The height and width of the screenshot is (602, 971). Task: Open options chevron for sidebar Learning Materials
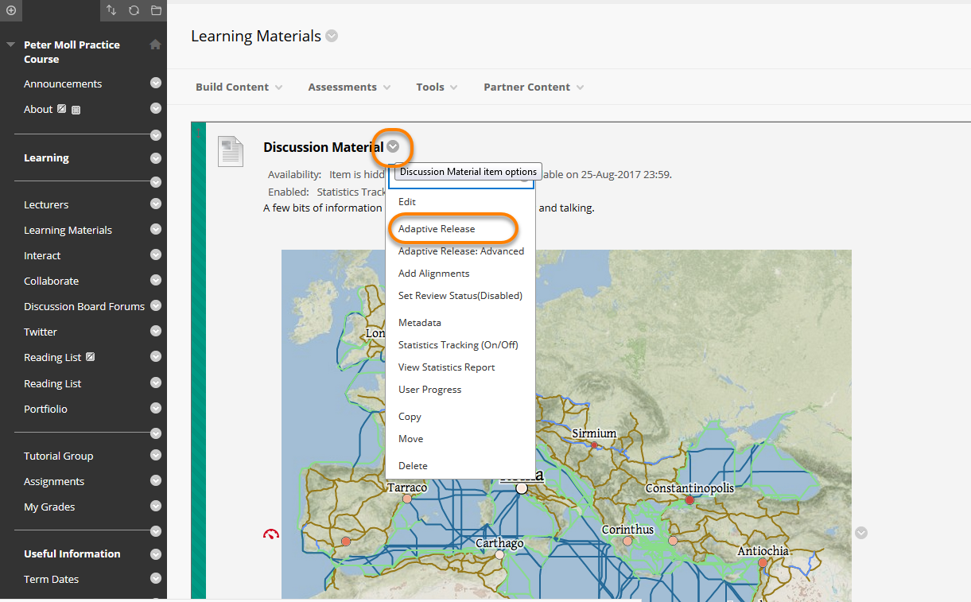(x=156, y=229)
